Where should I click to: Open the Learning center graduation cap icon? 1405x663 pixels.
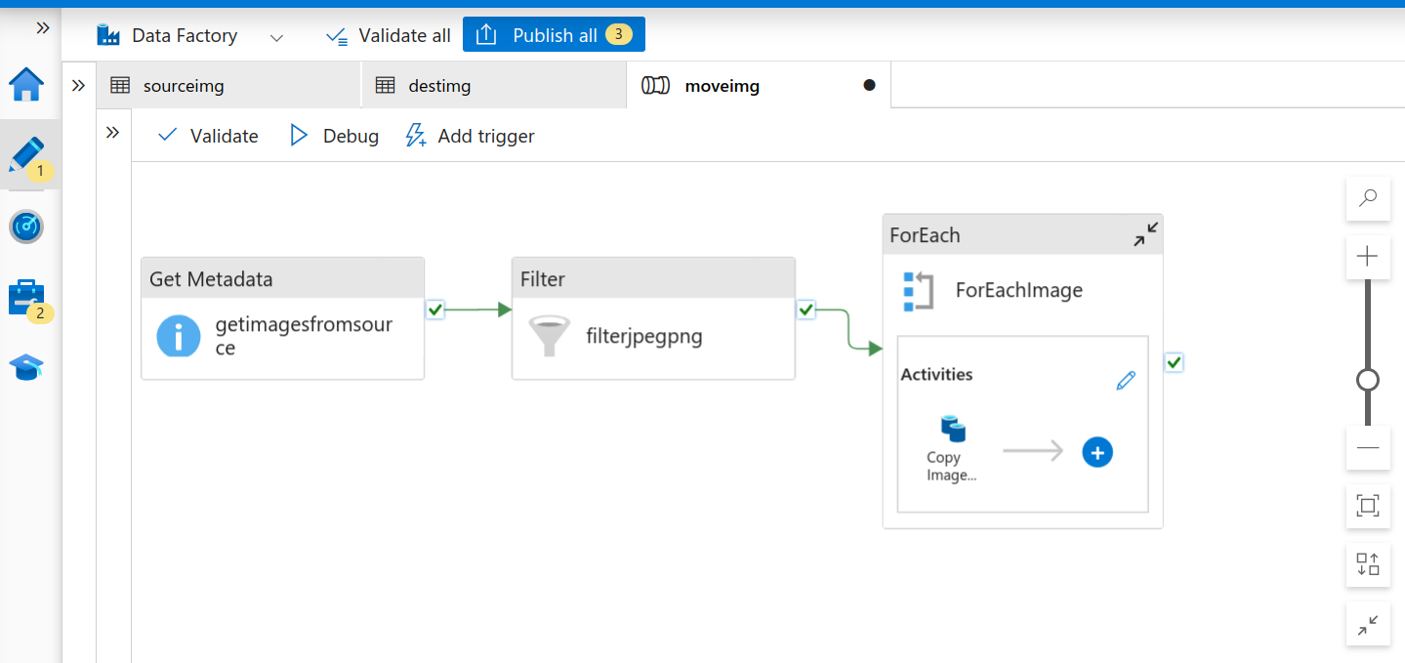[x=27, y=367]
